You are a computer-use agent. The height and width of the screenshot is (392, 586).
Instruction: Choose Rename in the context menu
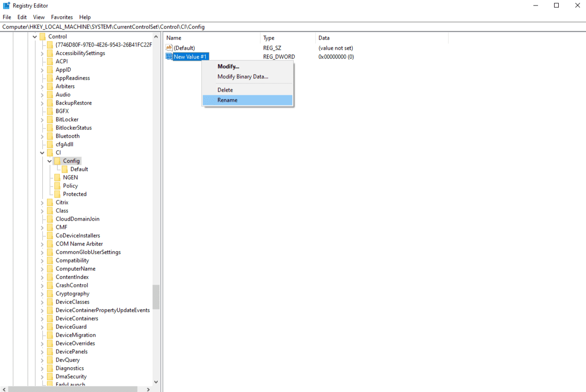(x=248, y=100)
